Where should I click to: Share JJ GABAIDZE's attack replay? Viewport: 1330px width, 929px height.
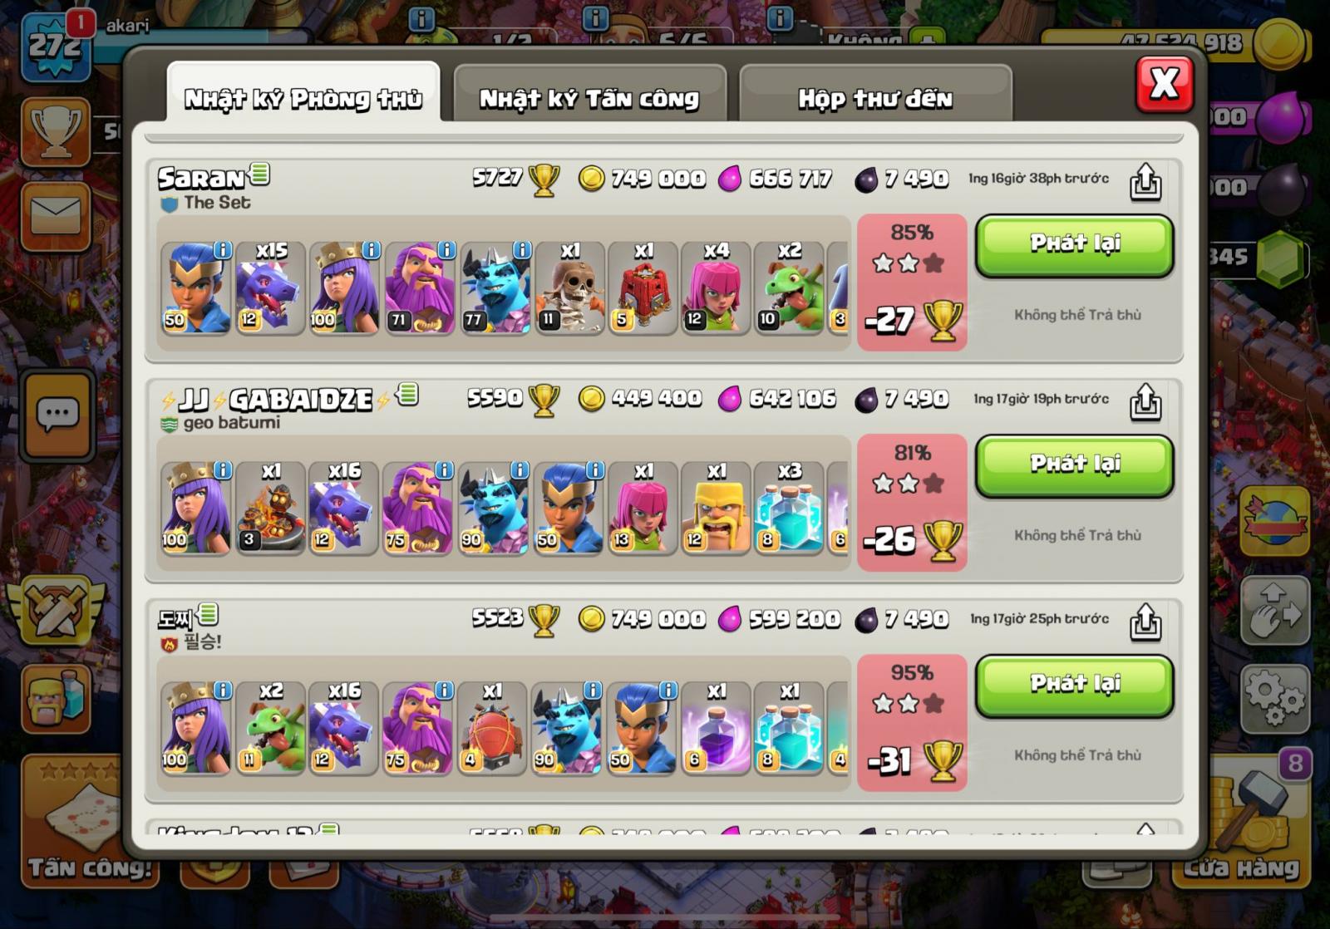tap(1145, 402)
